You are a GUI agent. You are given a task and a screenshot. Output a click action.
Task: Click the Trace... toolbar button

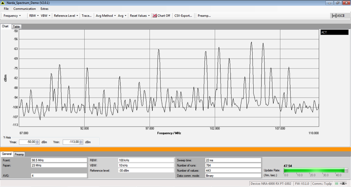[x=87, y=16]
